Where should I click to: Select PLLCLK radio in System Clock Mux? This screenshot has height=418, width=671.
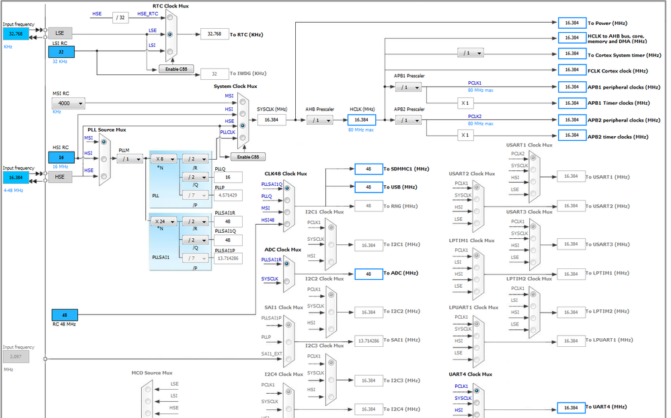coord(243,138)
